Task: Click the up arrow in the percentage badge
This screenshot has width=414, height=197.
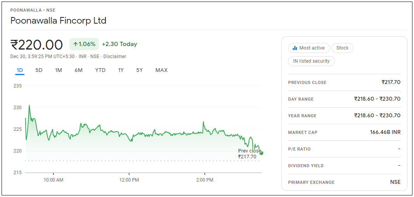Action: tap(75, 44)
